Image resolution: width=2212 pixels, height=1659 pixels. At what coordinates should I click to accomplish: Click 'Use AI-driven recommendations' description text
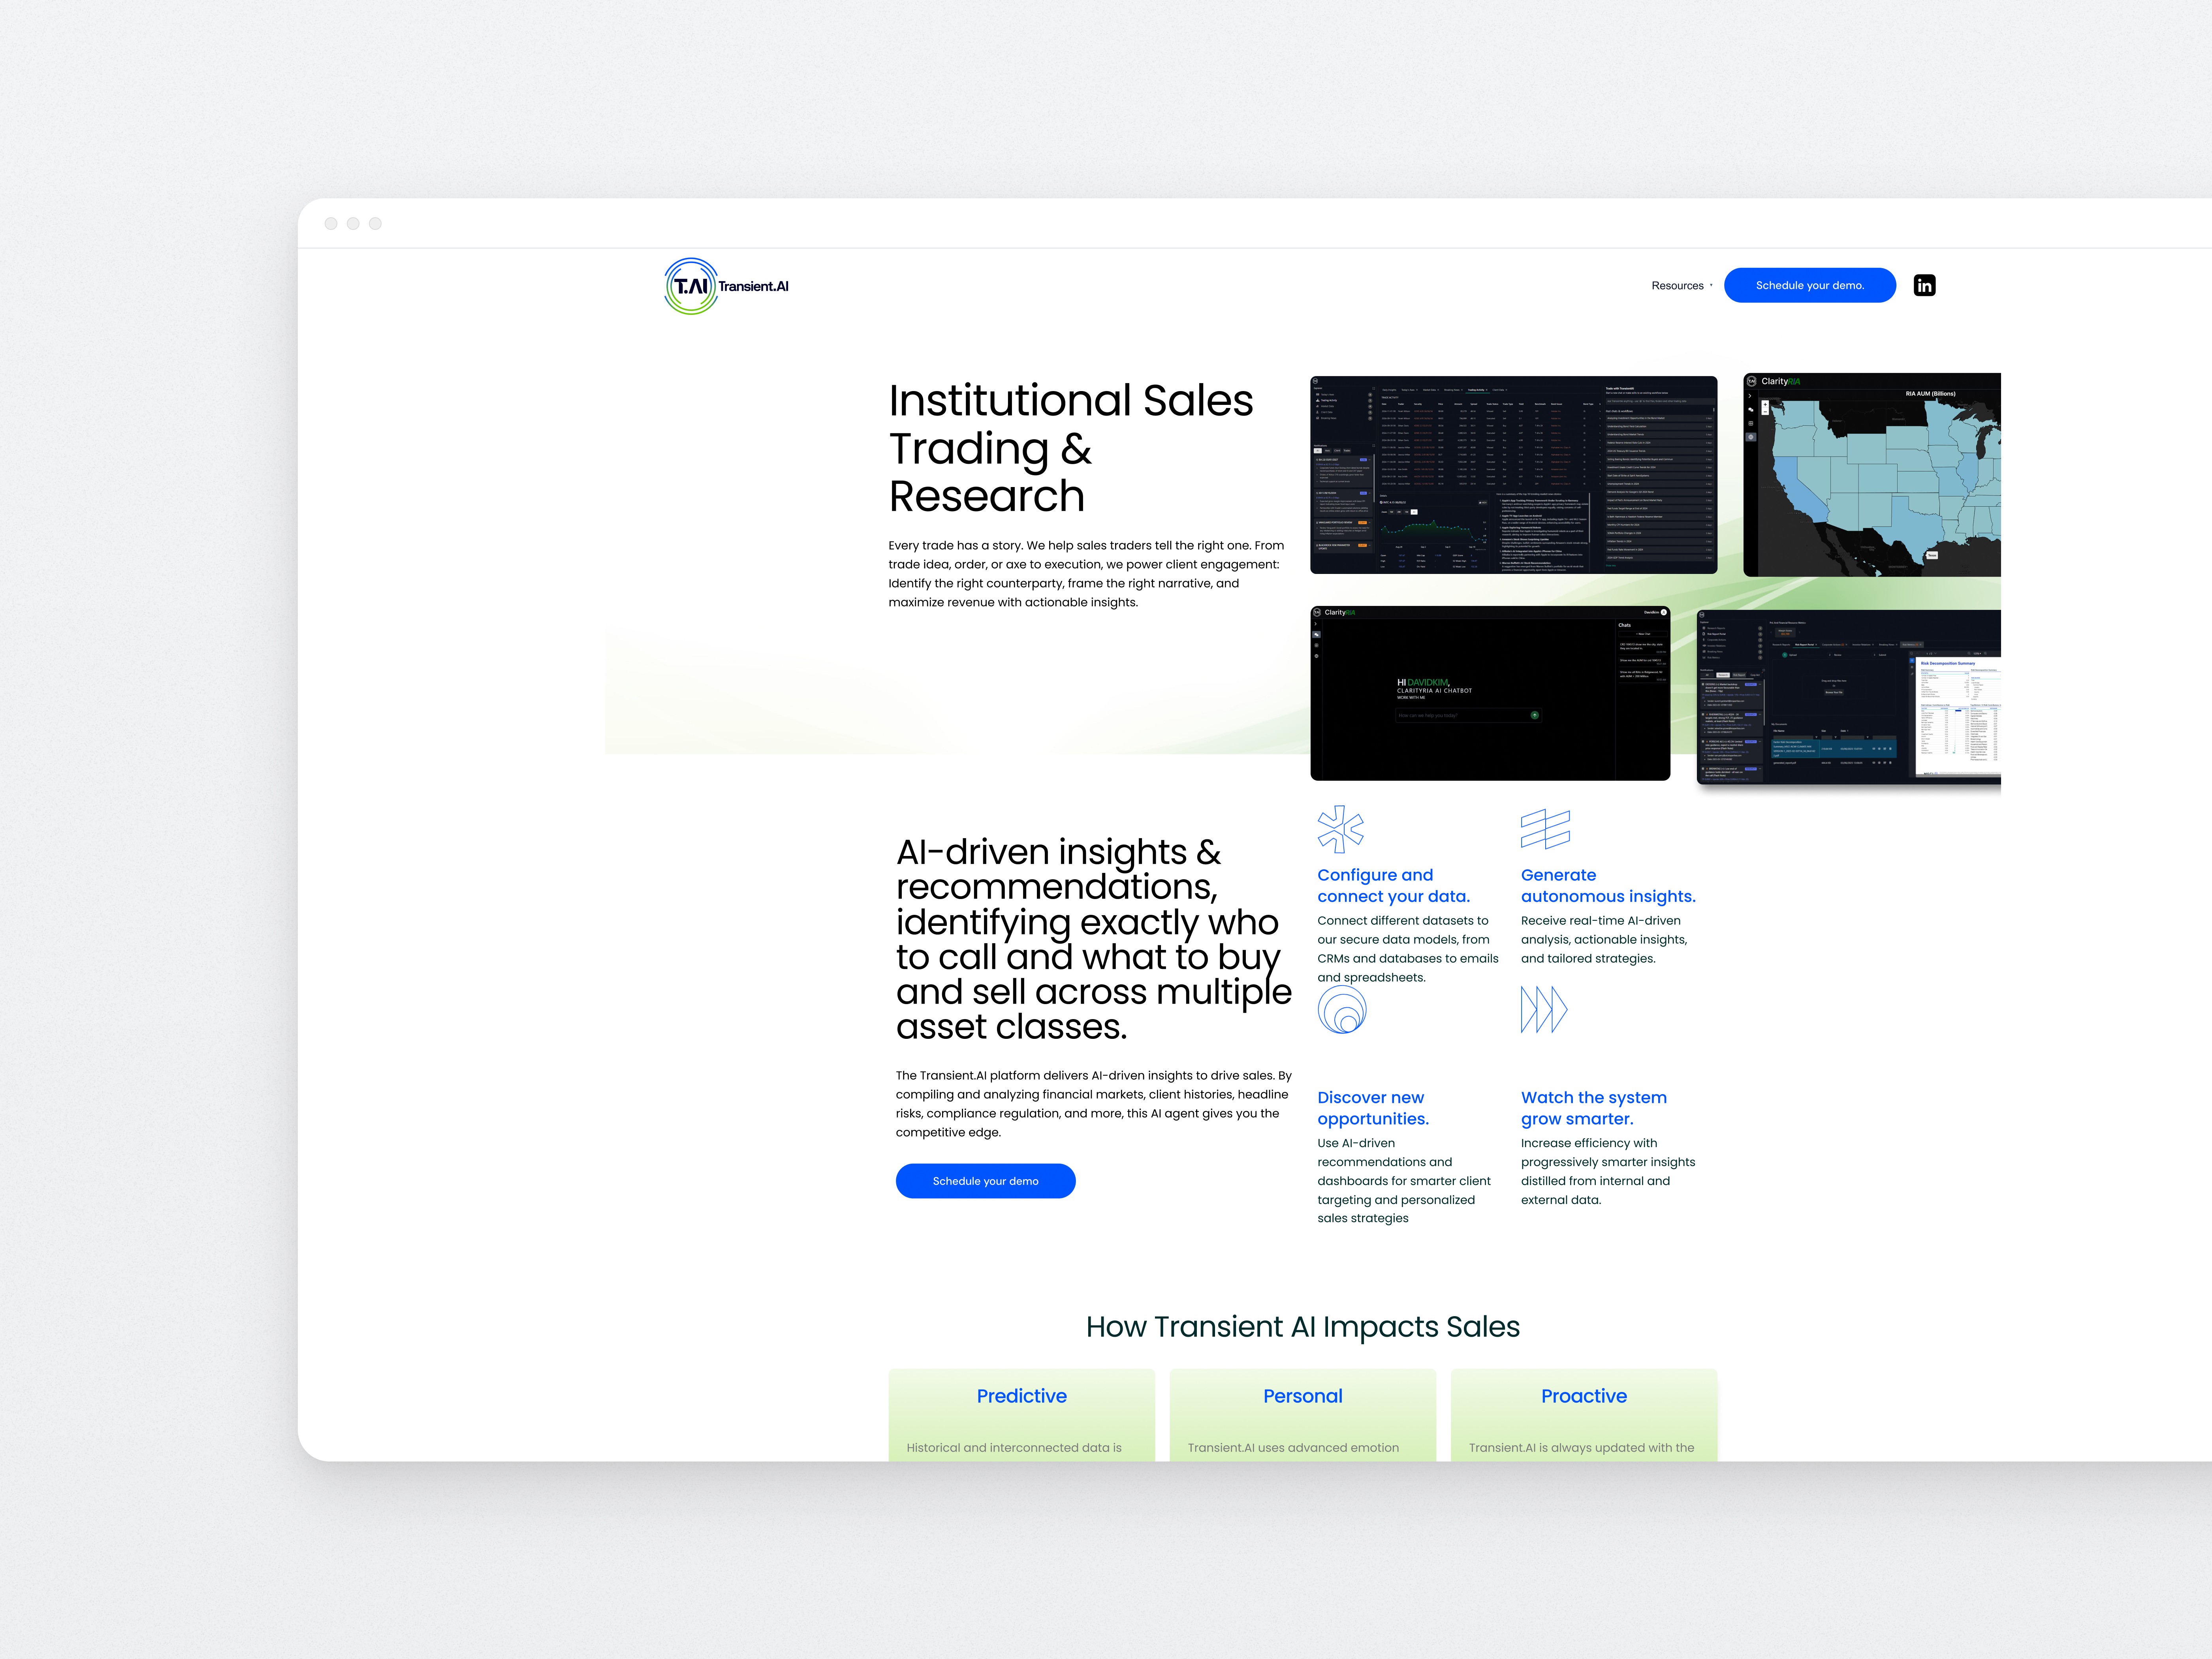click(1404, 1181)
